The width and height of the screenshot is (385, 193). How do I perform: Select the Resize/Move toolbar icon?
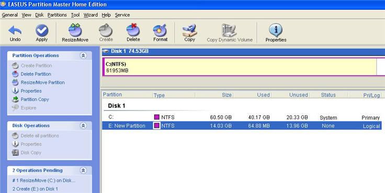75,30
